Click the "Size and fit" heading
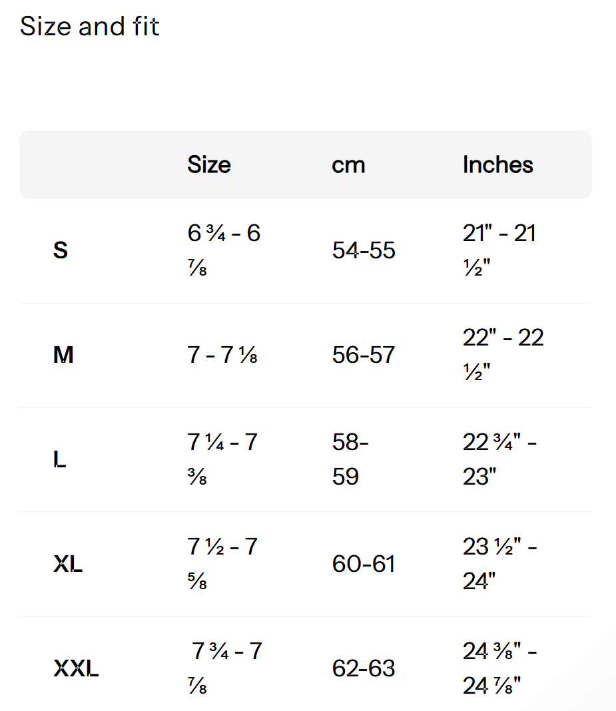 click(x=90, y=27)
